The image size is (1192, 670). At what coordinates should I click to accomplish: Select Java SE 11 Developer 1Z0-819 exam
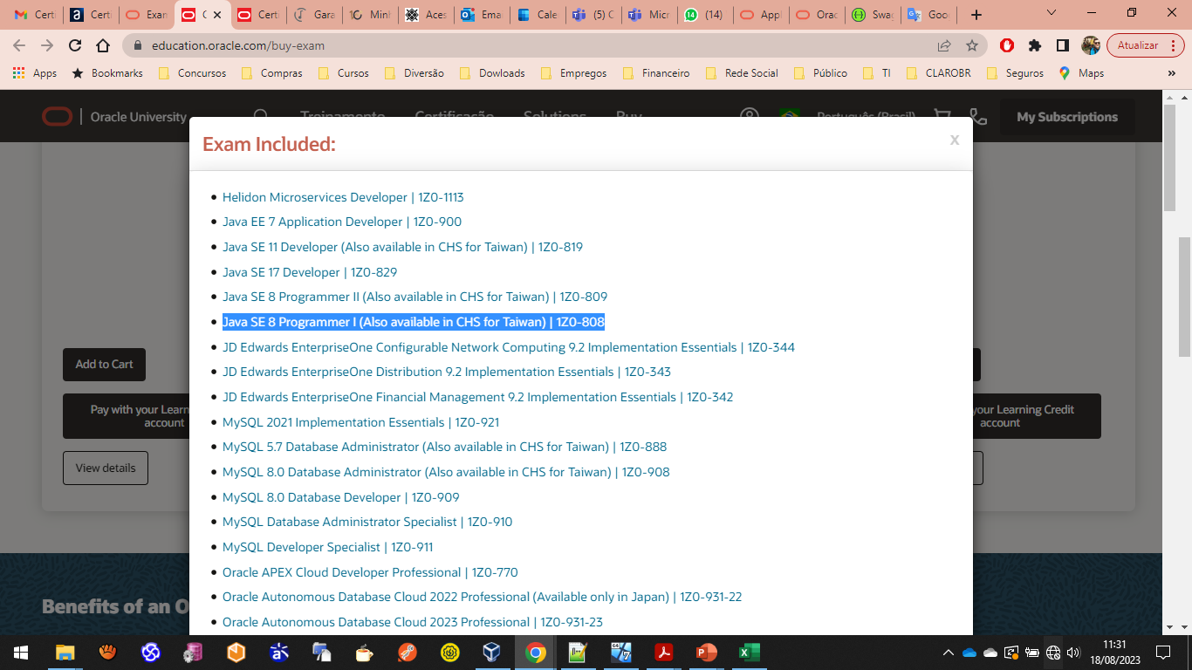click(x=402, y=247)
